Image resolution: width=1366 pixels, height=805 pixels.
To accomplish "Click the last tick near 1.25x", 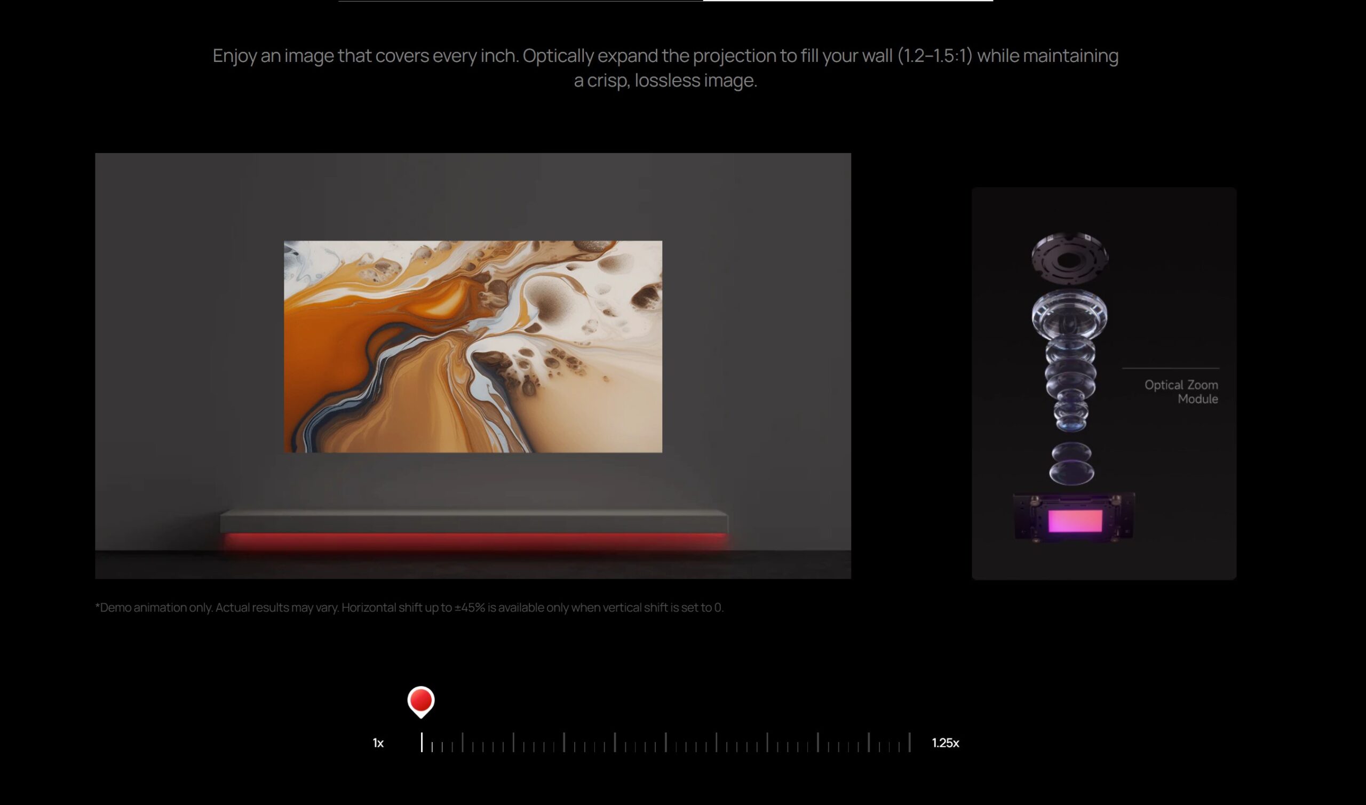I will coord(909,742).
